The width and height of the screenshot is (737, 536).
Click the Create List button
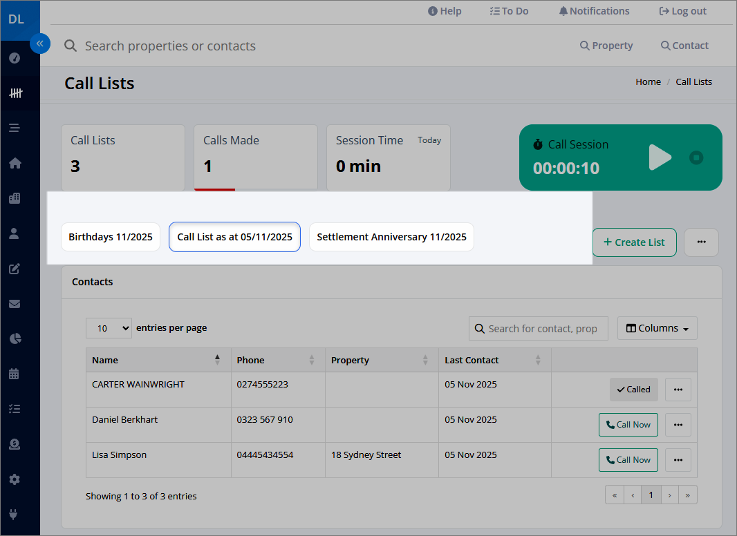(634, 242)
